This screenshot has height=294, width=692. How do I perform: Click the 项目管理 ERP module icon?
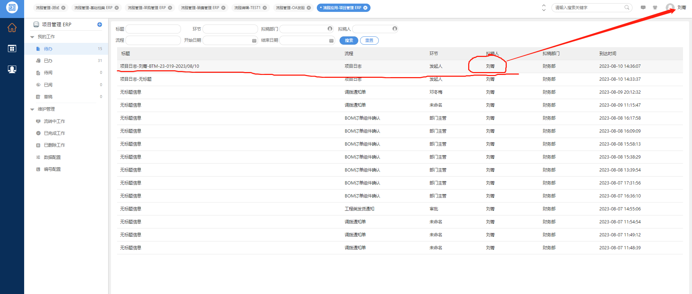pos(36,24)
